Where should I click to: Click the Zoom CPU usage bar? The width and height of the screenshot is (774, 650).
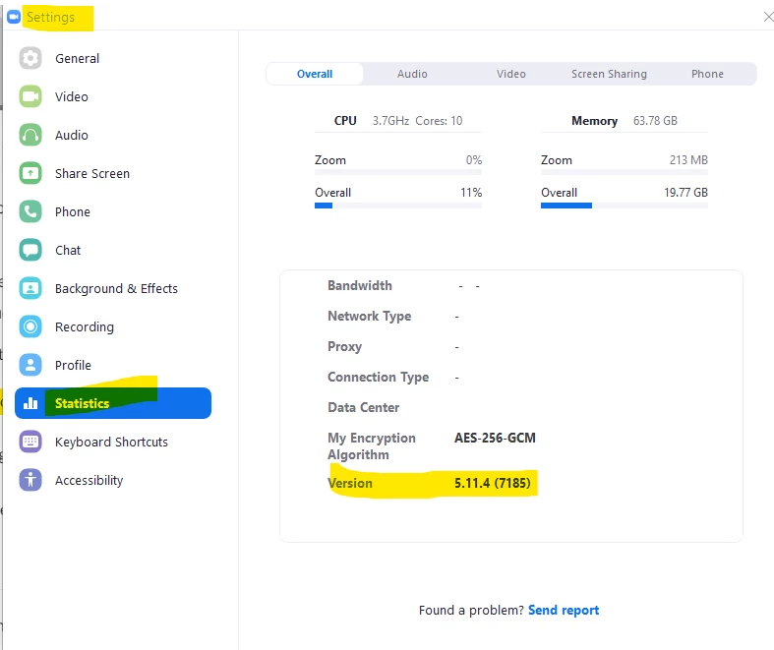[398, 173]
